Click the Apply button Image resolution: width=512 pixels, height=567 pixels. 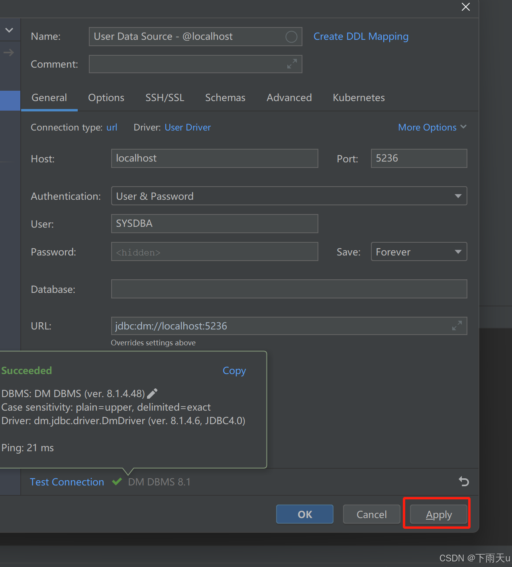(x=439, y=514)
